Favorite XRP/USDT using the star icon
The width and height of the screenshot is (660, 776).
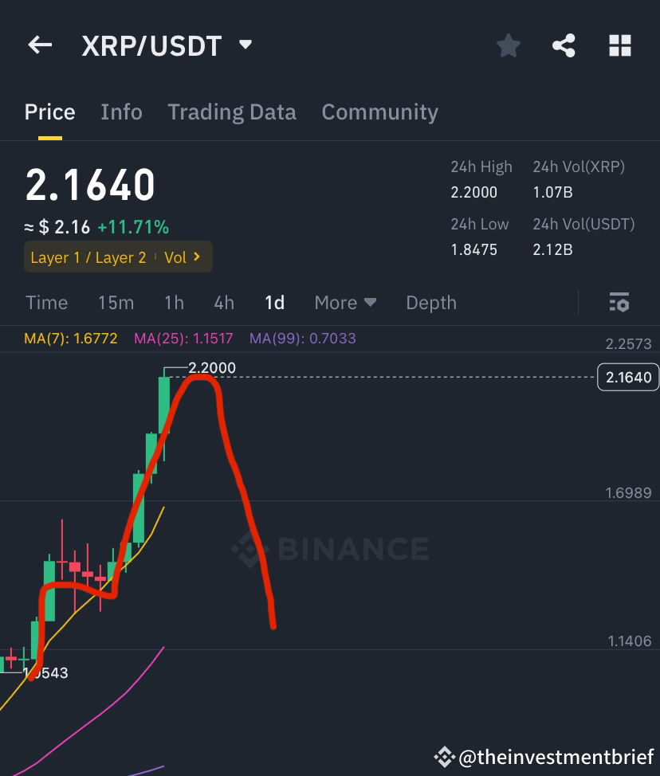click(x=508, y=45)
